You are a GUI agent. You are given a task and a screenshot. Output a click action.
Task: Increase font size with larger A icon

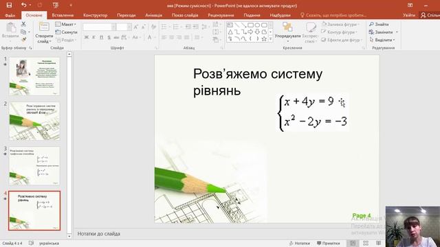tap(136, 27)
